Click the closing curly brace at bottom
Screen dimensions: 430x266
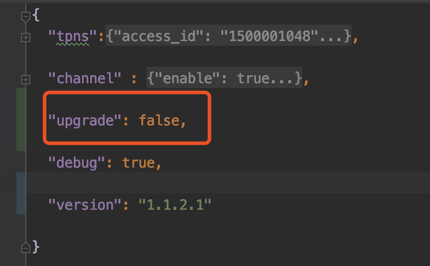[x=36, y=246]
